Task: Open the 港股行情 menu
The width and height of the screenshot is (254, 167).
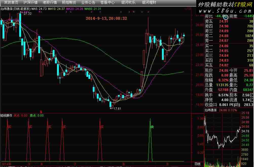Action: 50,3
